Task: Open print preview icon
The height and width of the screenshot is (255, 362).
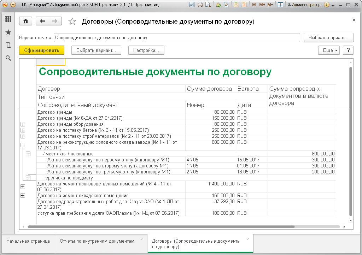Action: 208,5
